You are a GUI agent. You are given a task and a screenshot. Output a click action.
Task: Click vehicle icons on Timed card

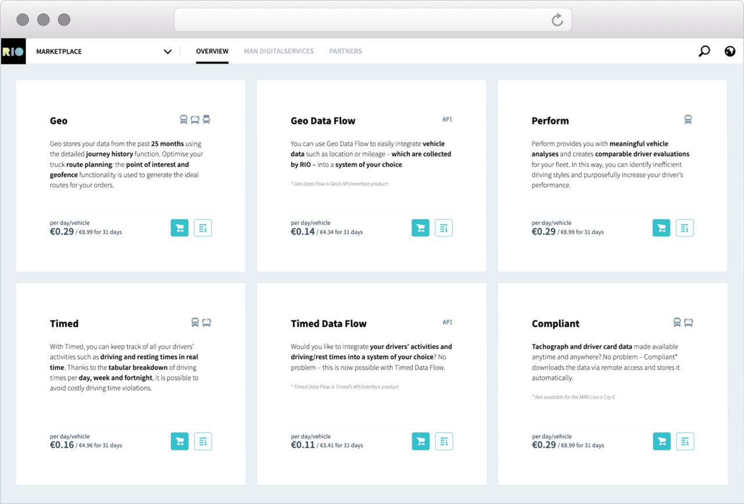(201, 322)
